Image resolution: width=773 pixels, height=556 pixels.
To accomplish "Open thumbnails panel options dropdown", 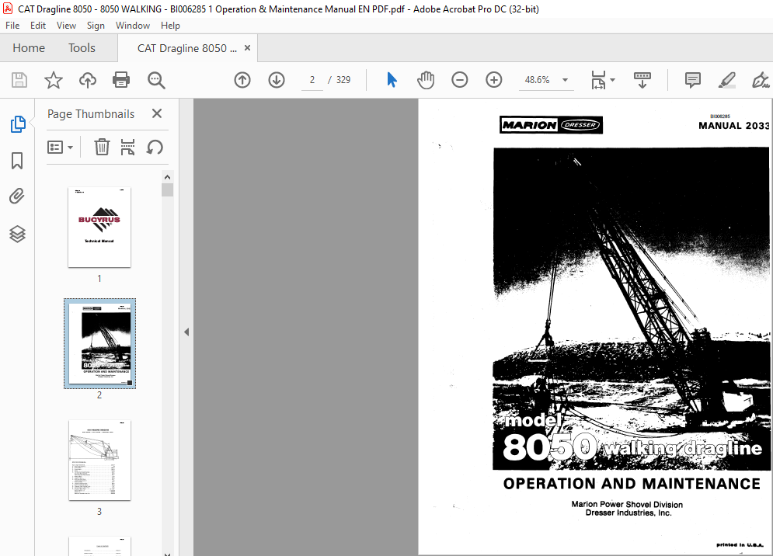I will (x=60, y=147).
